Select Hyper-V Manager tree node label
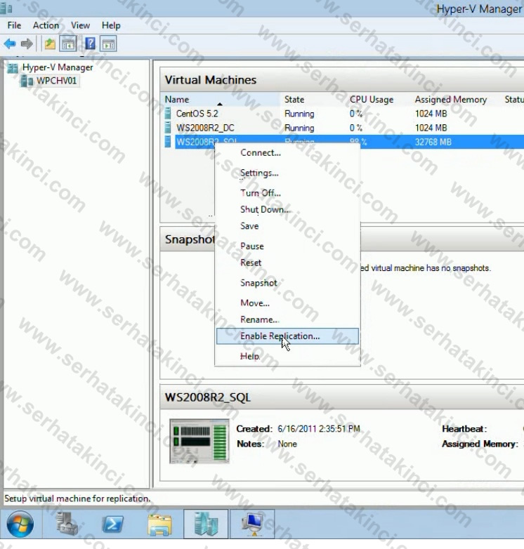Viewport: 524px width, 549px height. [58, 67]
